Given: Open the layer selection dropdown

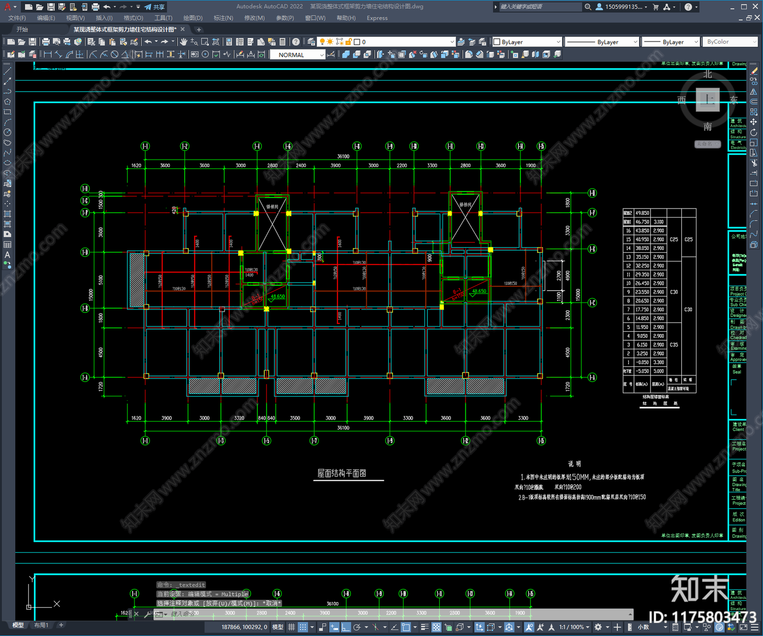Looking at the screenshot, I should [x=386, y=42].
